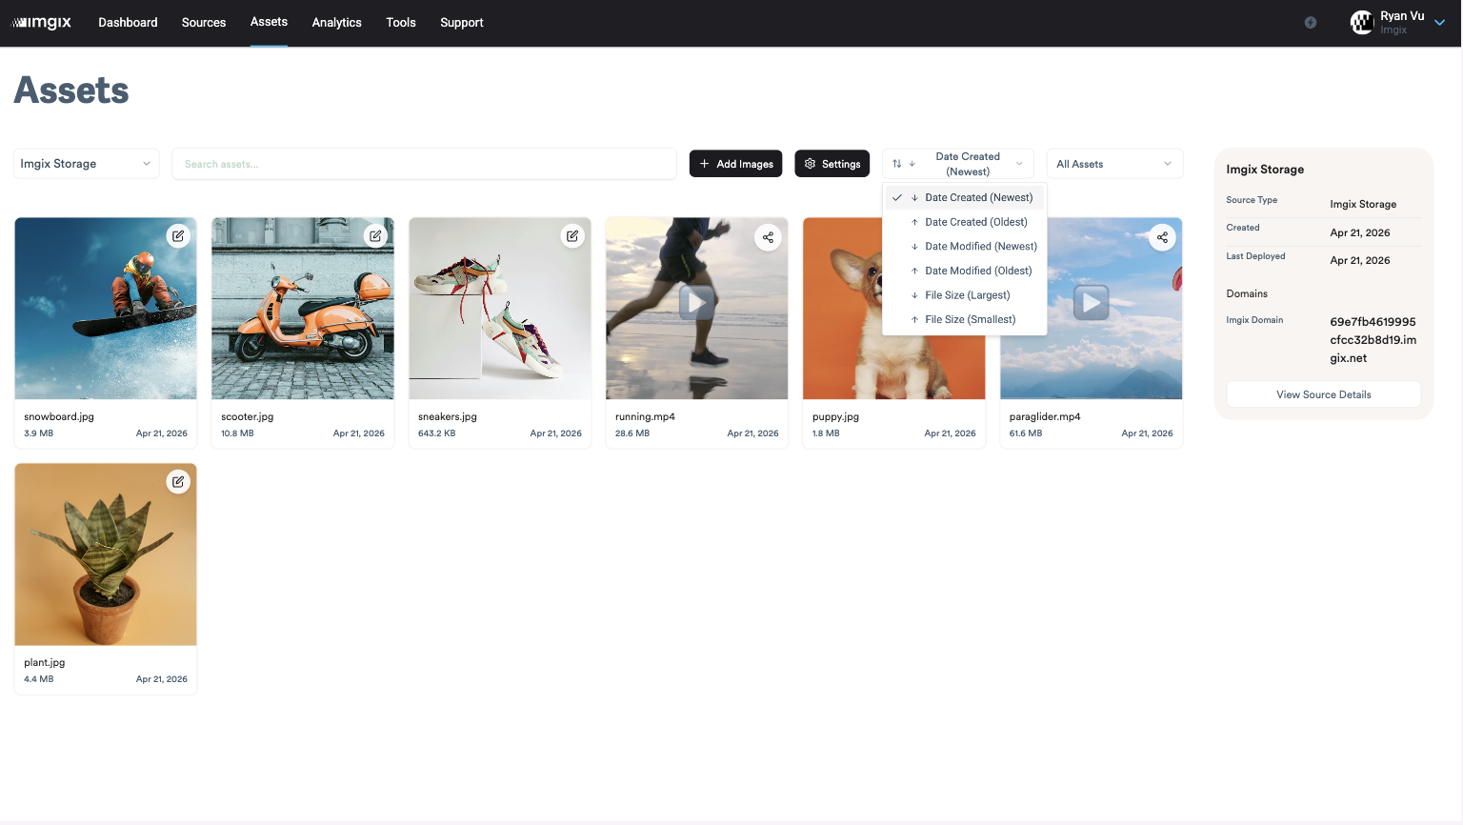1463x825 pixels.
Task: Navigate to the Dashboard tab
Action: click(x=128, y=22)
